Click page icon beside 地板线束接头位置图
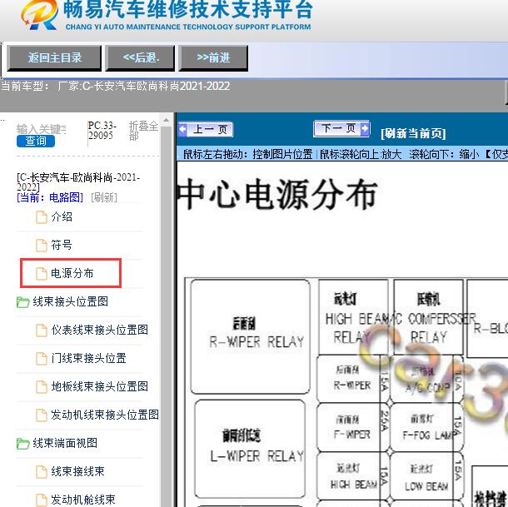Viewport: 508px width, 507px height. tap(41, 387)
